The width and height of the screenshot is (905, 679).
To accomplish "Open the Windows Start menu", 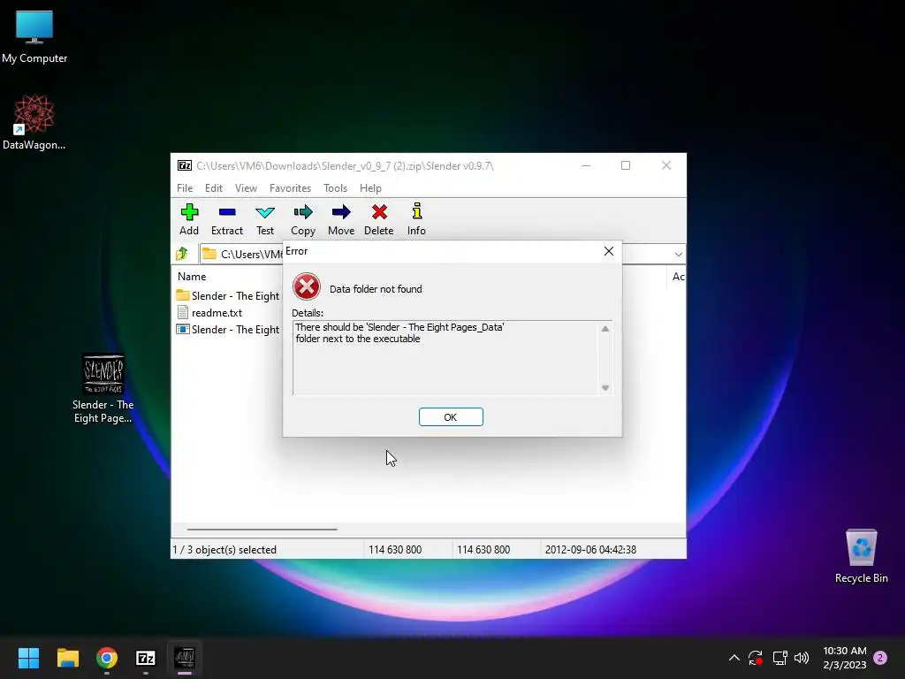I will (28, 658).
